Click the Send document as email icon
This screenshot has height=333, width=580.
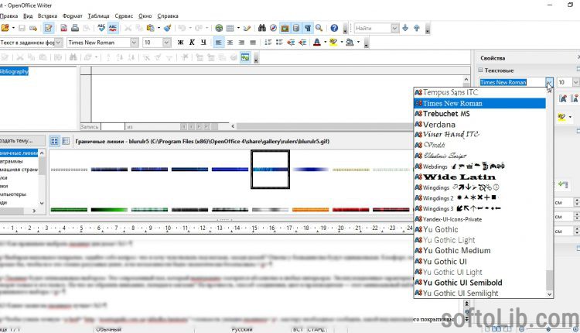coord(33,28)
